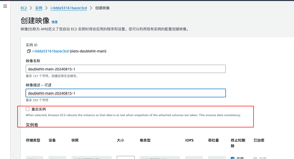The height and width of the screenshot is (159, 294).
Task: Open the 信息 info link beside the title
Action: pyautogui.click(x=55, y=22)
